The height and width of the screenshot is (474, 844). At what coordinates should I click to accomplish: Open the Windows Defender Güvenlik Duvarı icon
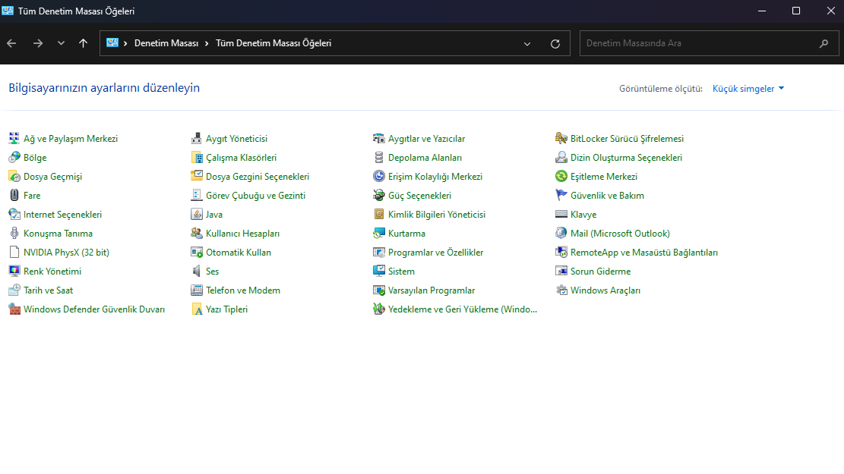point(14,309)
